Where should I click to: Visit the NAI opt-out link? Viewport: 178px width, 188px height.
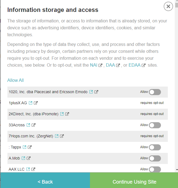94,65
